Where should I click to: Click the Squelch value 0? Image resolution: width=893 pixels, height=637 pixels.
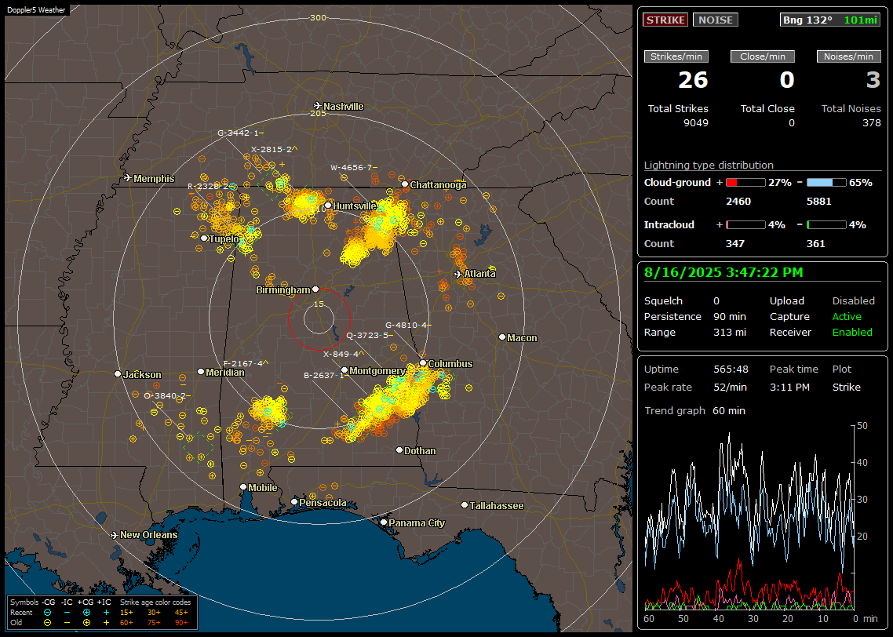tap(716, 301)
